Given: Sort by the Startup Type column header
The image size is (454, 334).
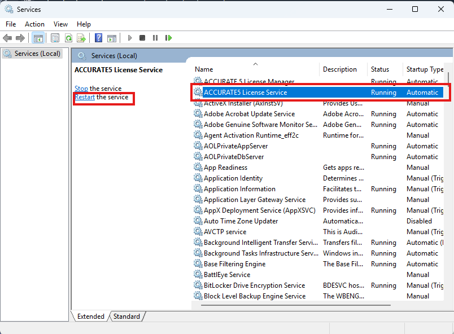Looking at the screenshot, I should [x=425, y=69].
